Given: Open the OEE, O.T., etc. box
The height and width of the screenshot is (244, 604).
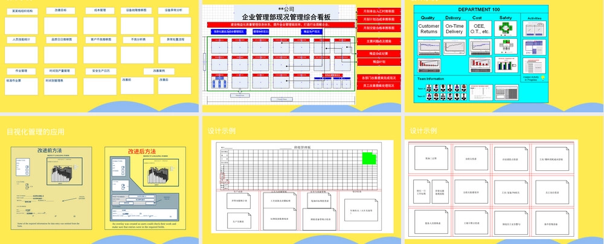Looking at the screenshot, I should pyautogui.click(x=480, y=29).
